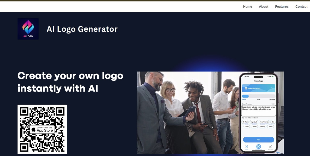Image resolution: width=310 pixels, height=156 pixels.
Task: Choose the Dinner idea chip
Action: tap(254, 127)
